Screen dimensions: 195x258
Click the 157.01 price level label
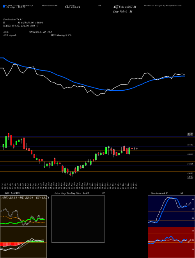[x=190, y=145]
